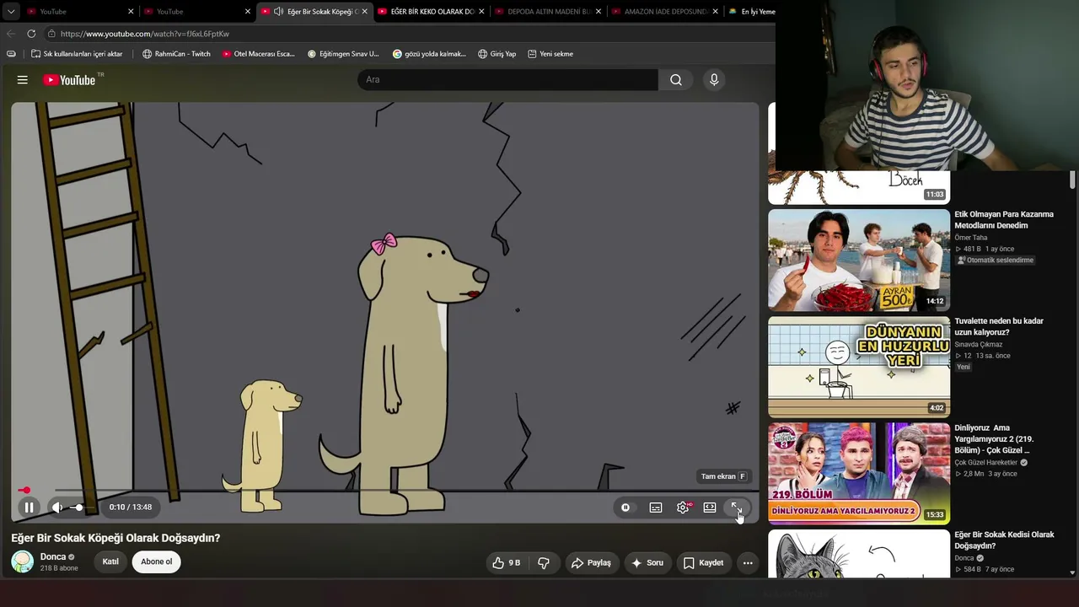
Task: Close the AMAZON İADE DEPOSUNDA tab
Action: tap(716, 12)
